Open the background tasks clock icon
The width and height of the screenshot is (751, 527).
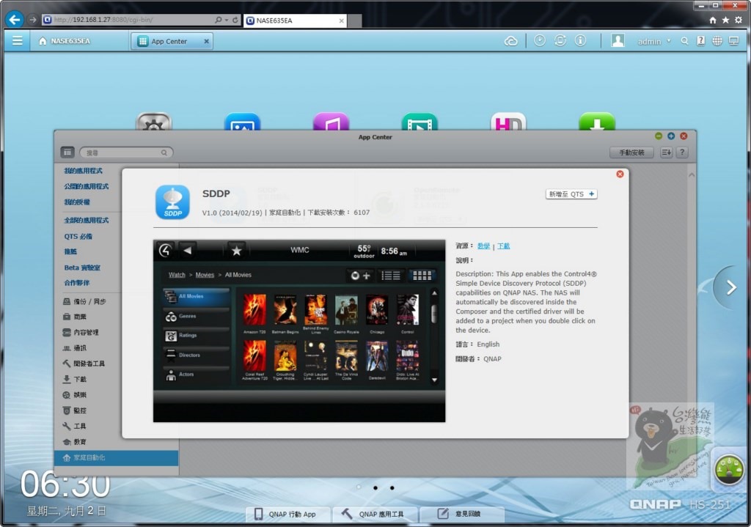[x=540, y=41]
